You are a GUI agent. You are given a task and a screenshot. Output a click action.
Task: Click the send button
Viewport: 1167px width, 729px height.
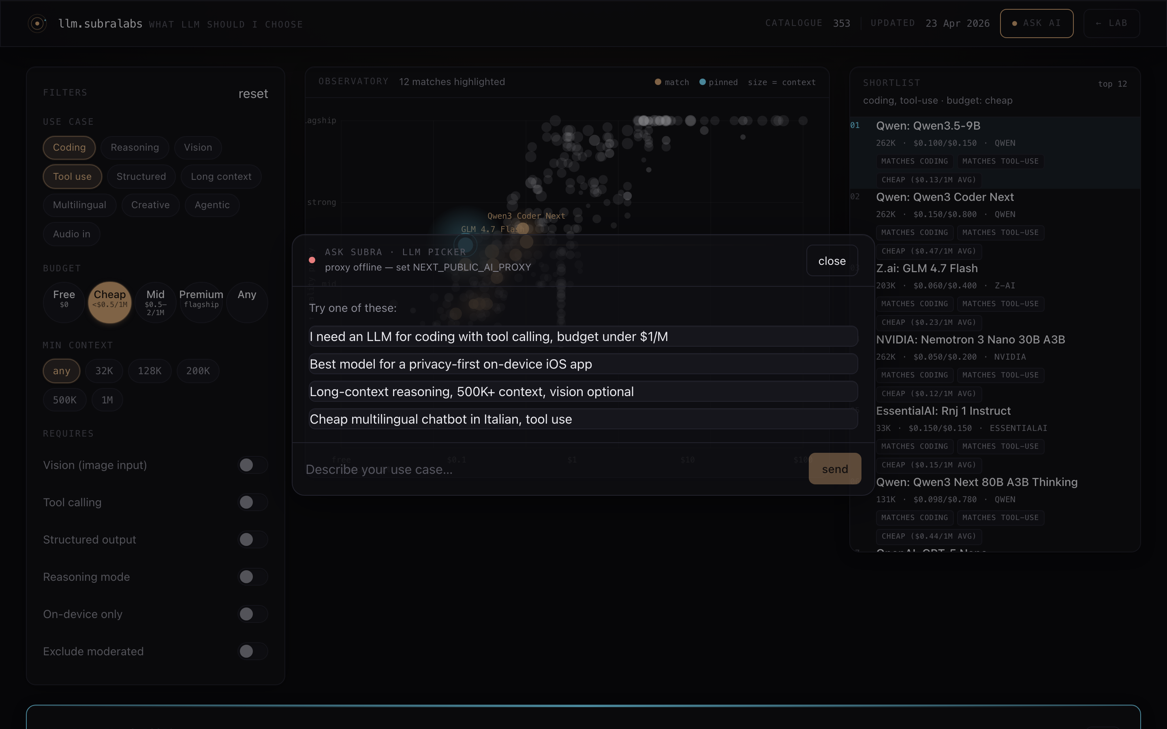point(835,469)
